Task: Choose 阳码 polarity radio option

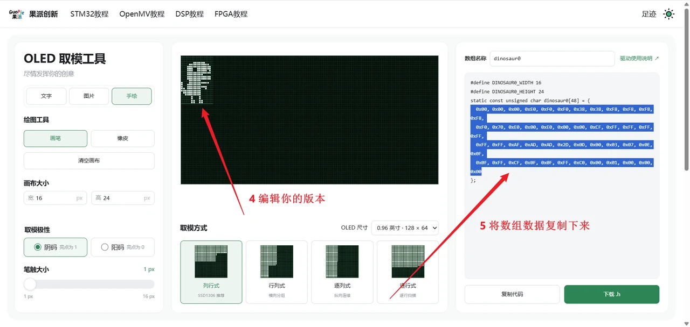Action: (x=122, y=247)
